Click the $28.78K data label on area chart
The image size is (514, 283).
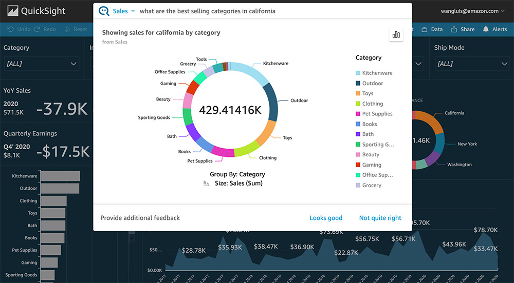193,250
